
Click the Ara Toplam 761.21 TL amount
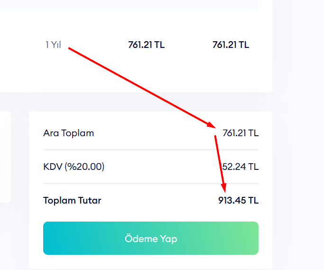(241, 133)
